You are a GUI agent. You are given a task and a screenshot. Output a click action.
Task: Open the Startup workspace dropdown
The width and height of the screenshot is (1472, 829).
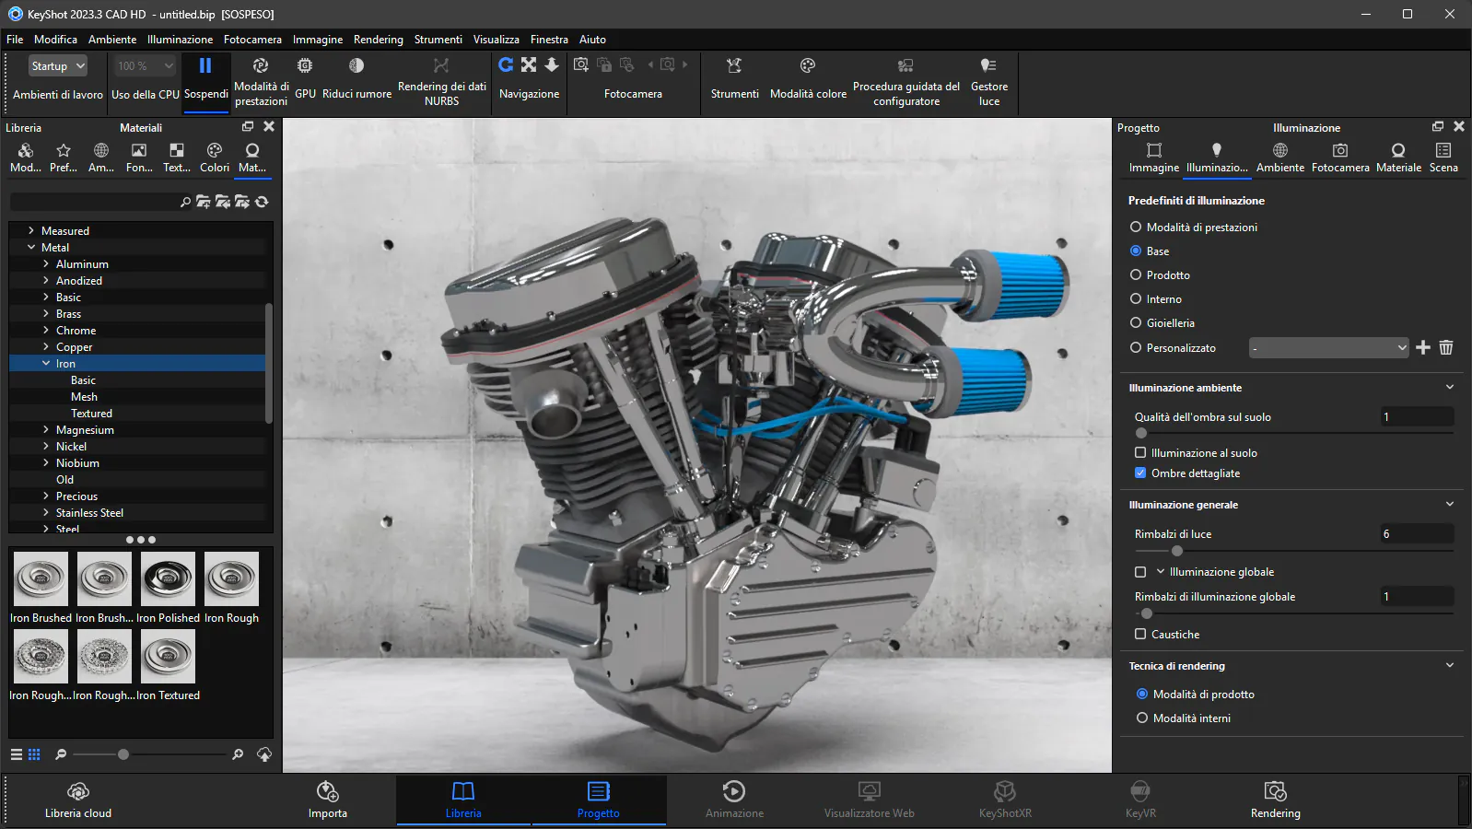58,66
